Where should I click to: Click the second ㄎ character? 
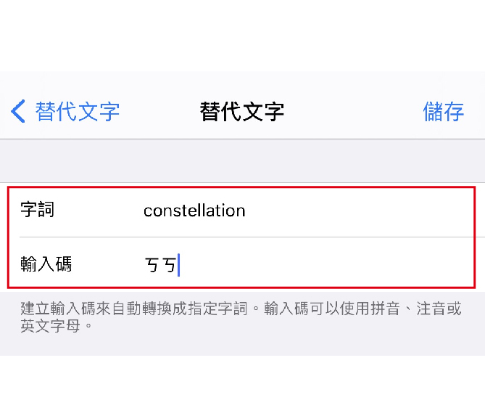click(x=168, y=266)
